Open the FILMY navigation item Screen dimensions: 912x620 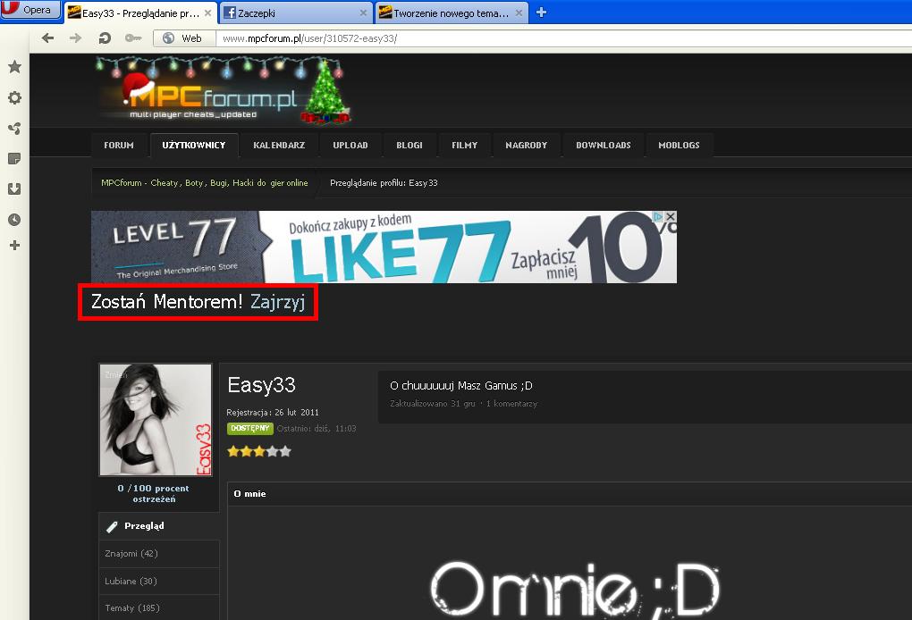(464, 146)
